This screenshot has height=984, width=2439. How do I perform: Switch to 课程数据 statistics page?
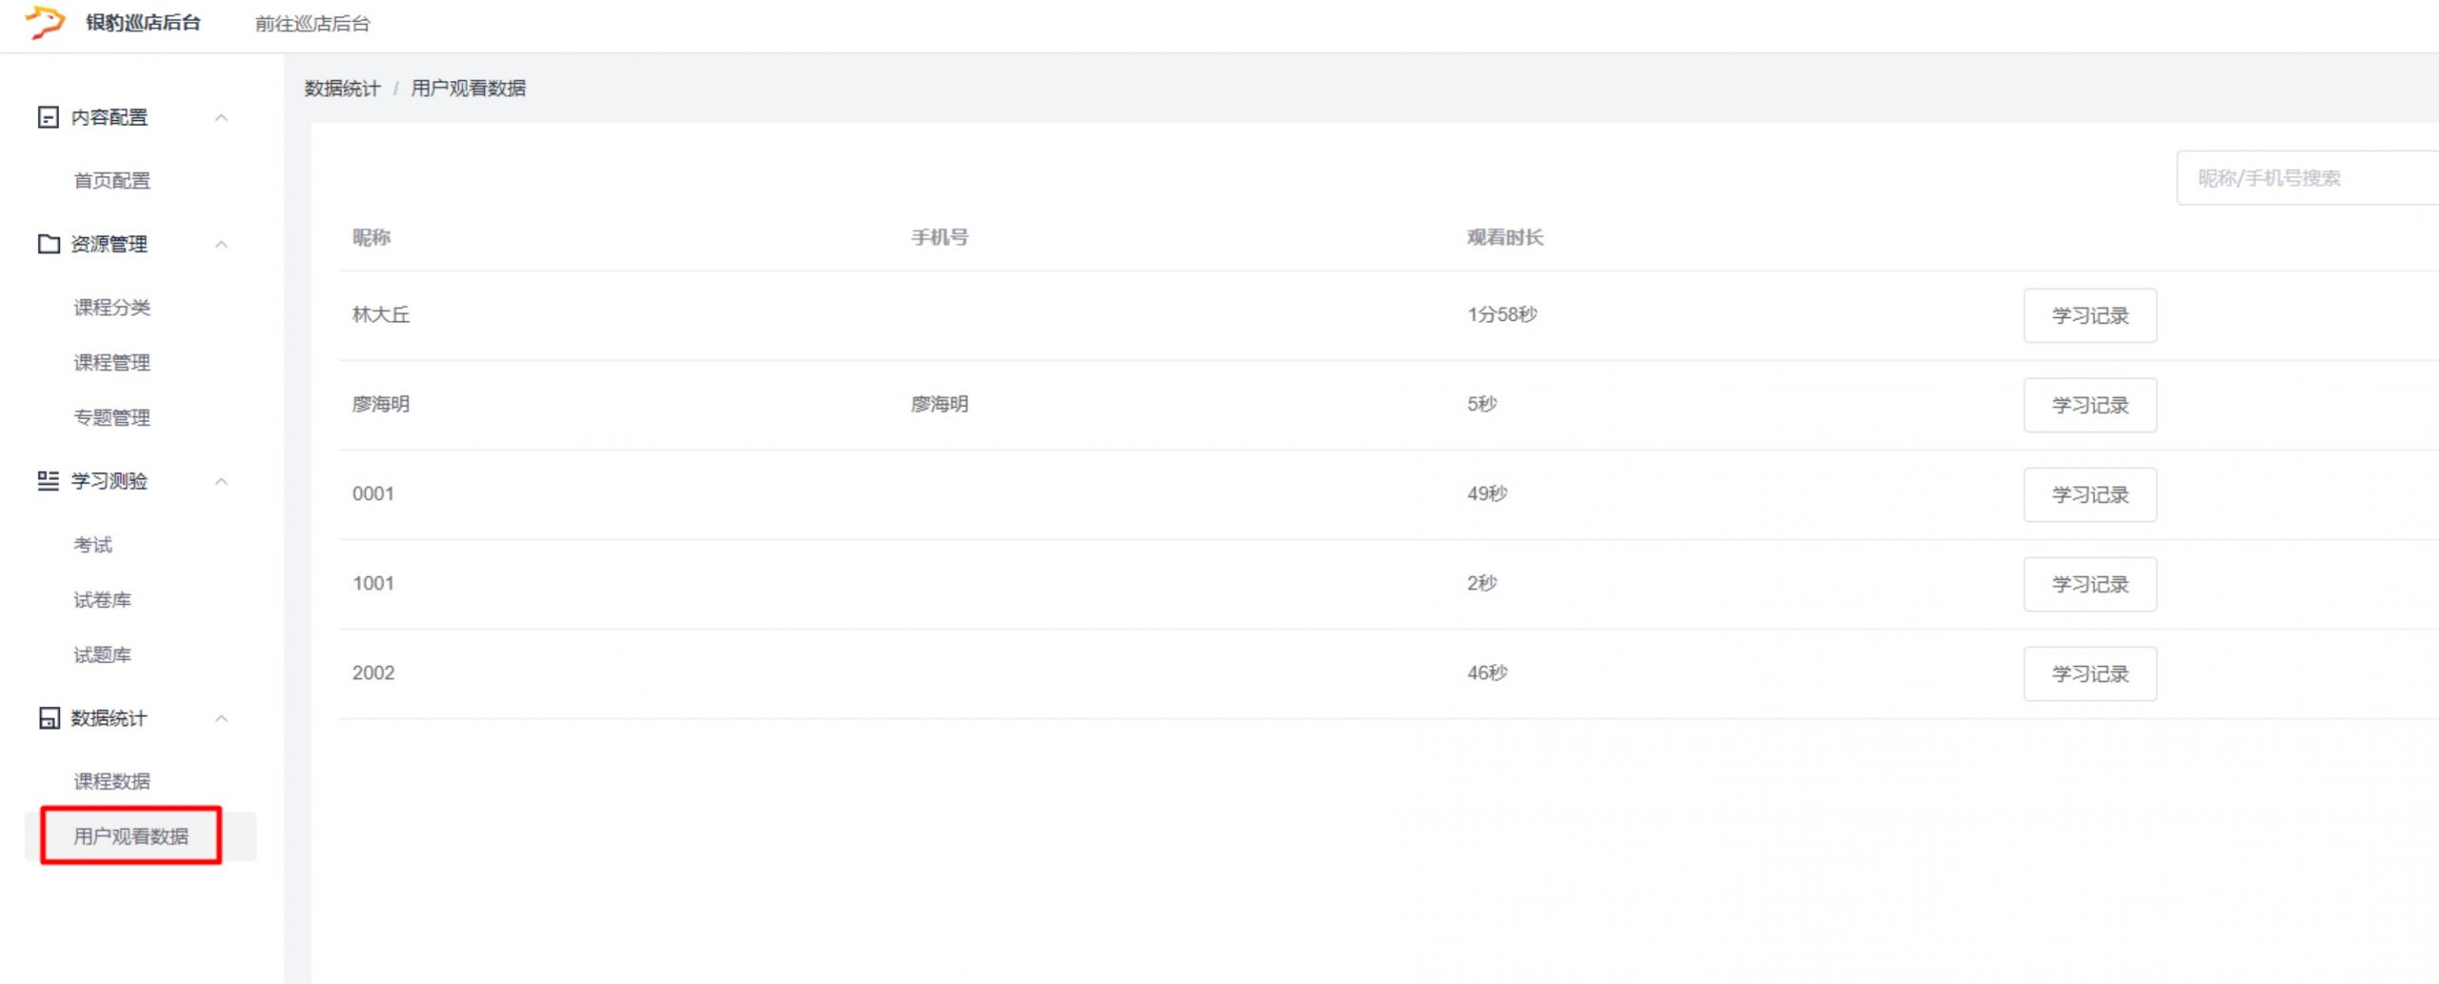coord(112,782)
